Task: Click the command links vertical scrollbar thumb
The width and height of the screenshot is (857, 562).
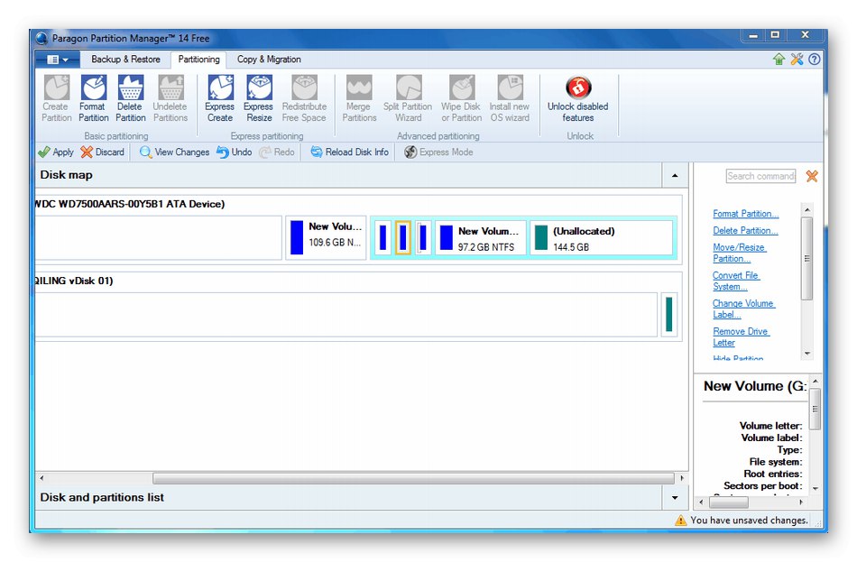Action: [807, 259]
